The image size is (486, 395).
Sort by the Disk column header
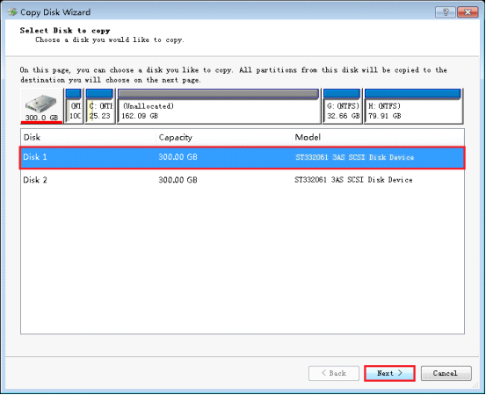pyautogui.click(x=89, y=138)
